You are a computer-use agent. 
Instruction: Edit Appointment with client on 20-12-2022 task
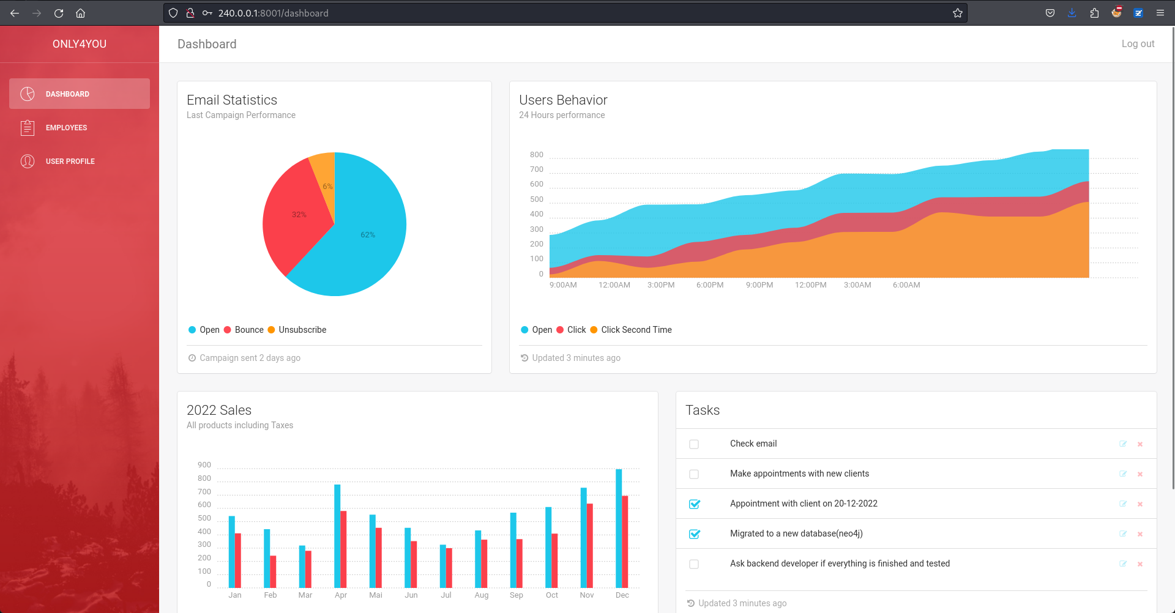tap(1123, 504)
